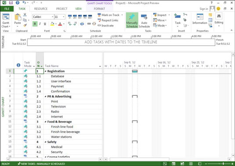Open Task Mode column filter dropdown
Screen dimensions: 235x166
point(34,66)
